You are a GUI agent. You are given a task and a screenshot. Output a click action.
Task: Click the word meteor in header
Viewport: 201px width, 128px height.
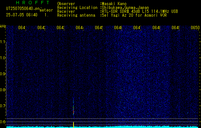(x=46, y=10)
